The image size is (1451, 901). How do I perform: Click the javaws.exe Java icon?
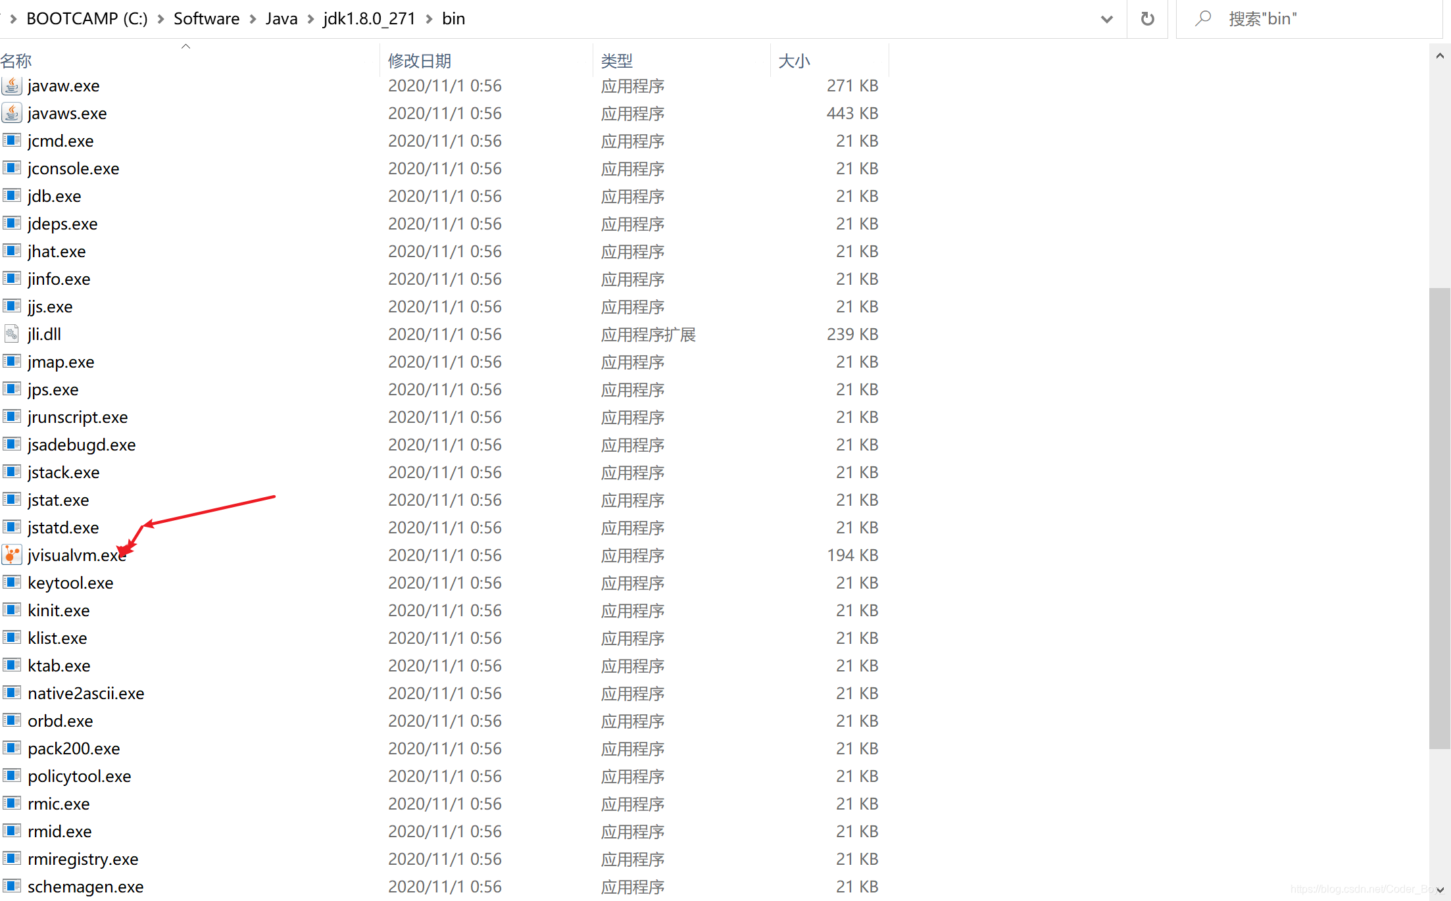[12, 113]
